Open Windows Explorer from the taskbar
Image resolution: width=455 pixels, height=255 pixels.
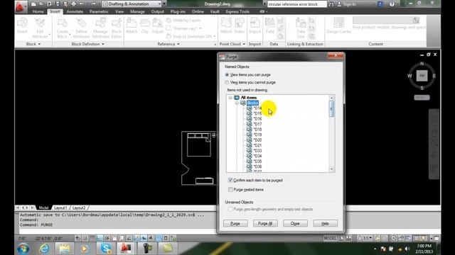click(65, 249)
